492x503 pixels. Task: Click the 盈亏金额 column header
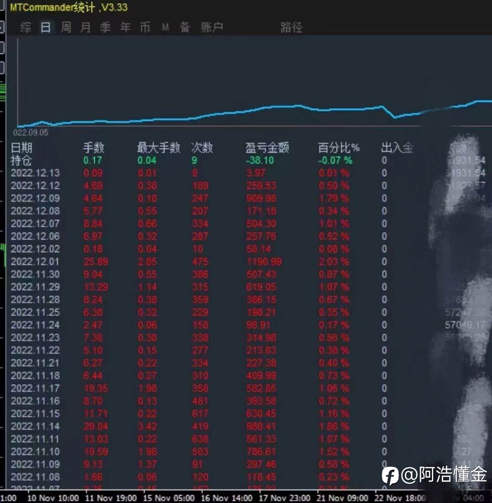tap(267, 148)
